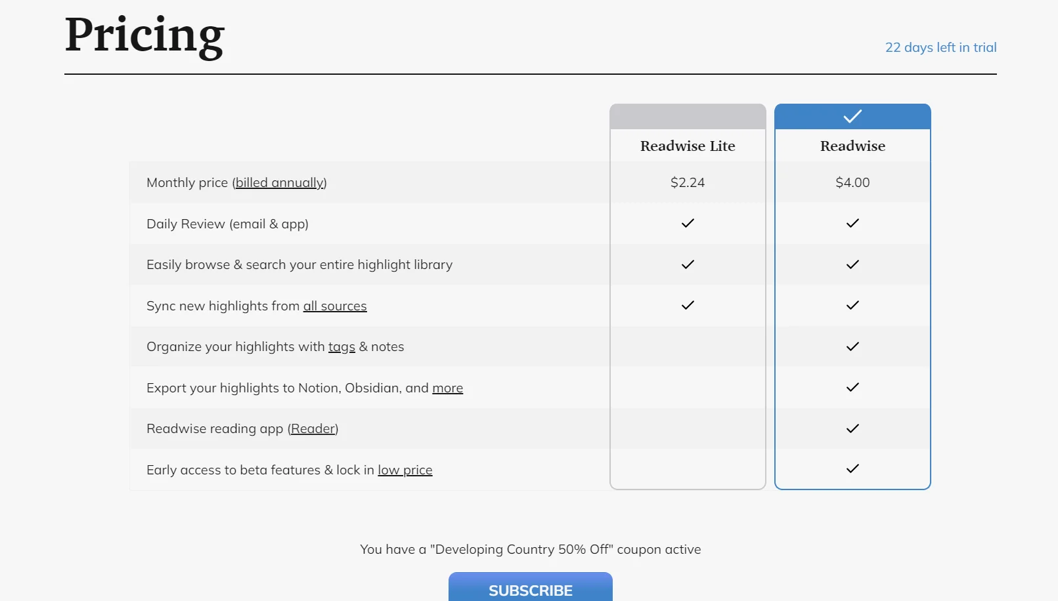Image resolution: width=1058 pixels, height=601 pixels.
Task: Click the "Pricing" page heading
Action: 144,35
